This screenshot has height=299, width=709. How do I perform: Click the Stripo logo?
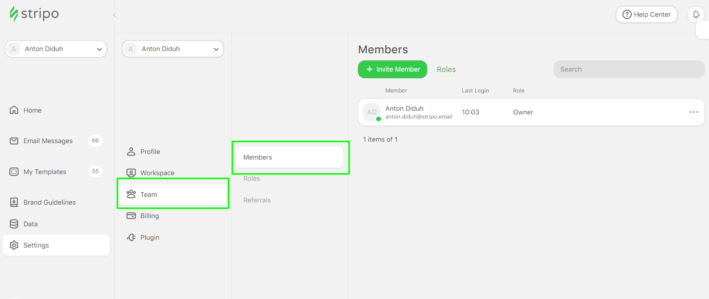pyautogui.click(x=34, y=14)
